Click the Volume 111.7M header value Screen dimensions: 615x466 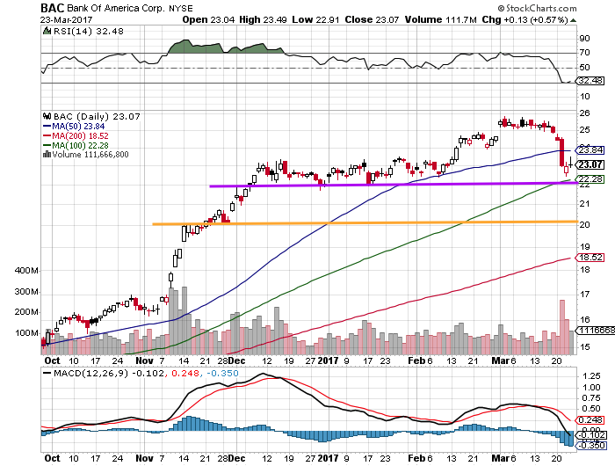pos(440,19)
